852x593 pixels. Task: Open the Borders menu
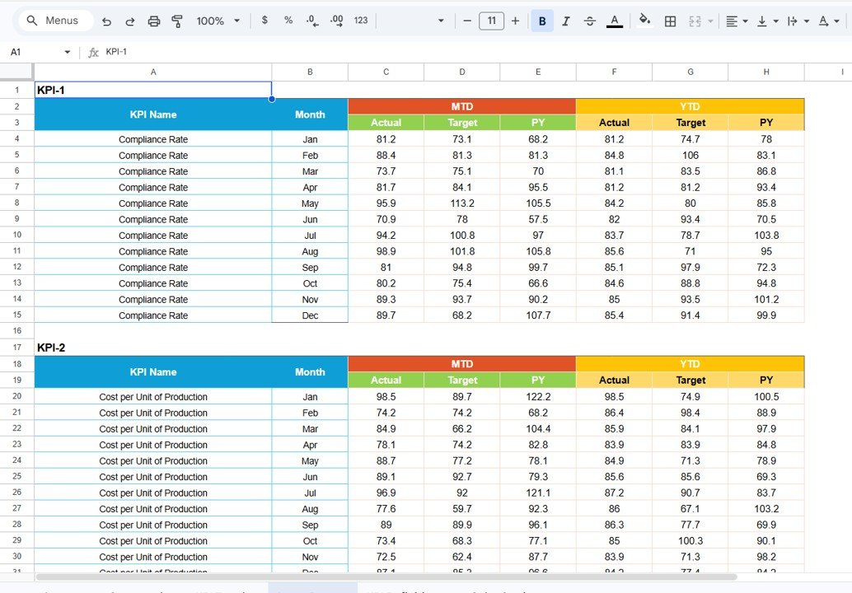pyautogui.click(x=670, y=21)
